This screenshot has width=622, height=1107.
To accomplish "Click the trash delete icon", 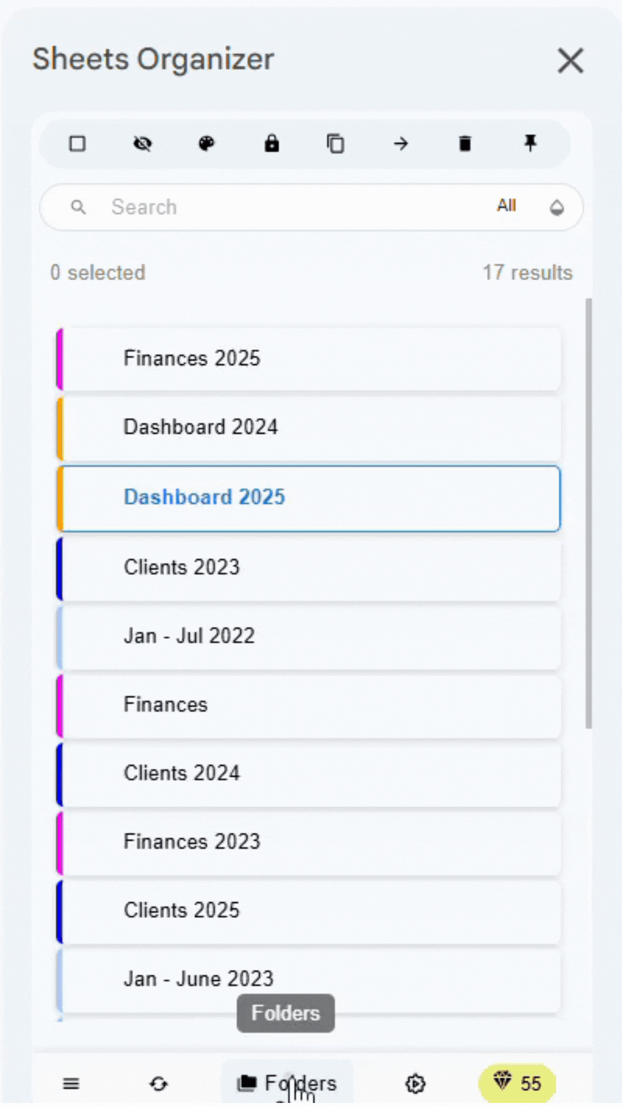I will [x=465, y=144].
